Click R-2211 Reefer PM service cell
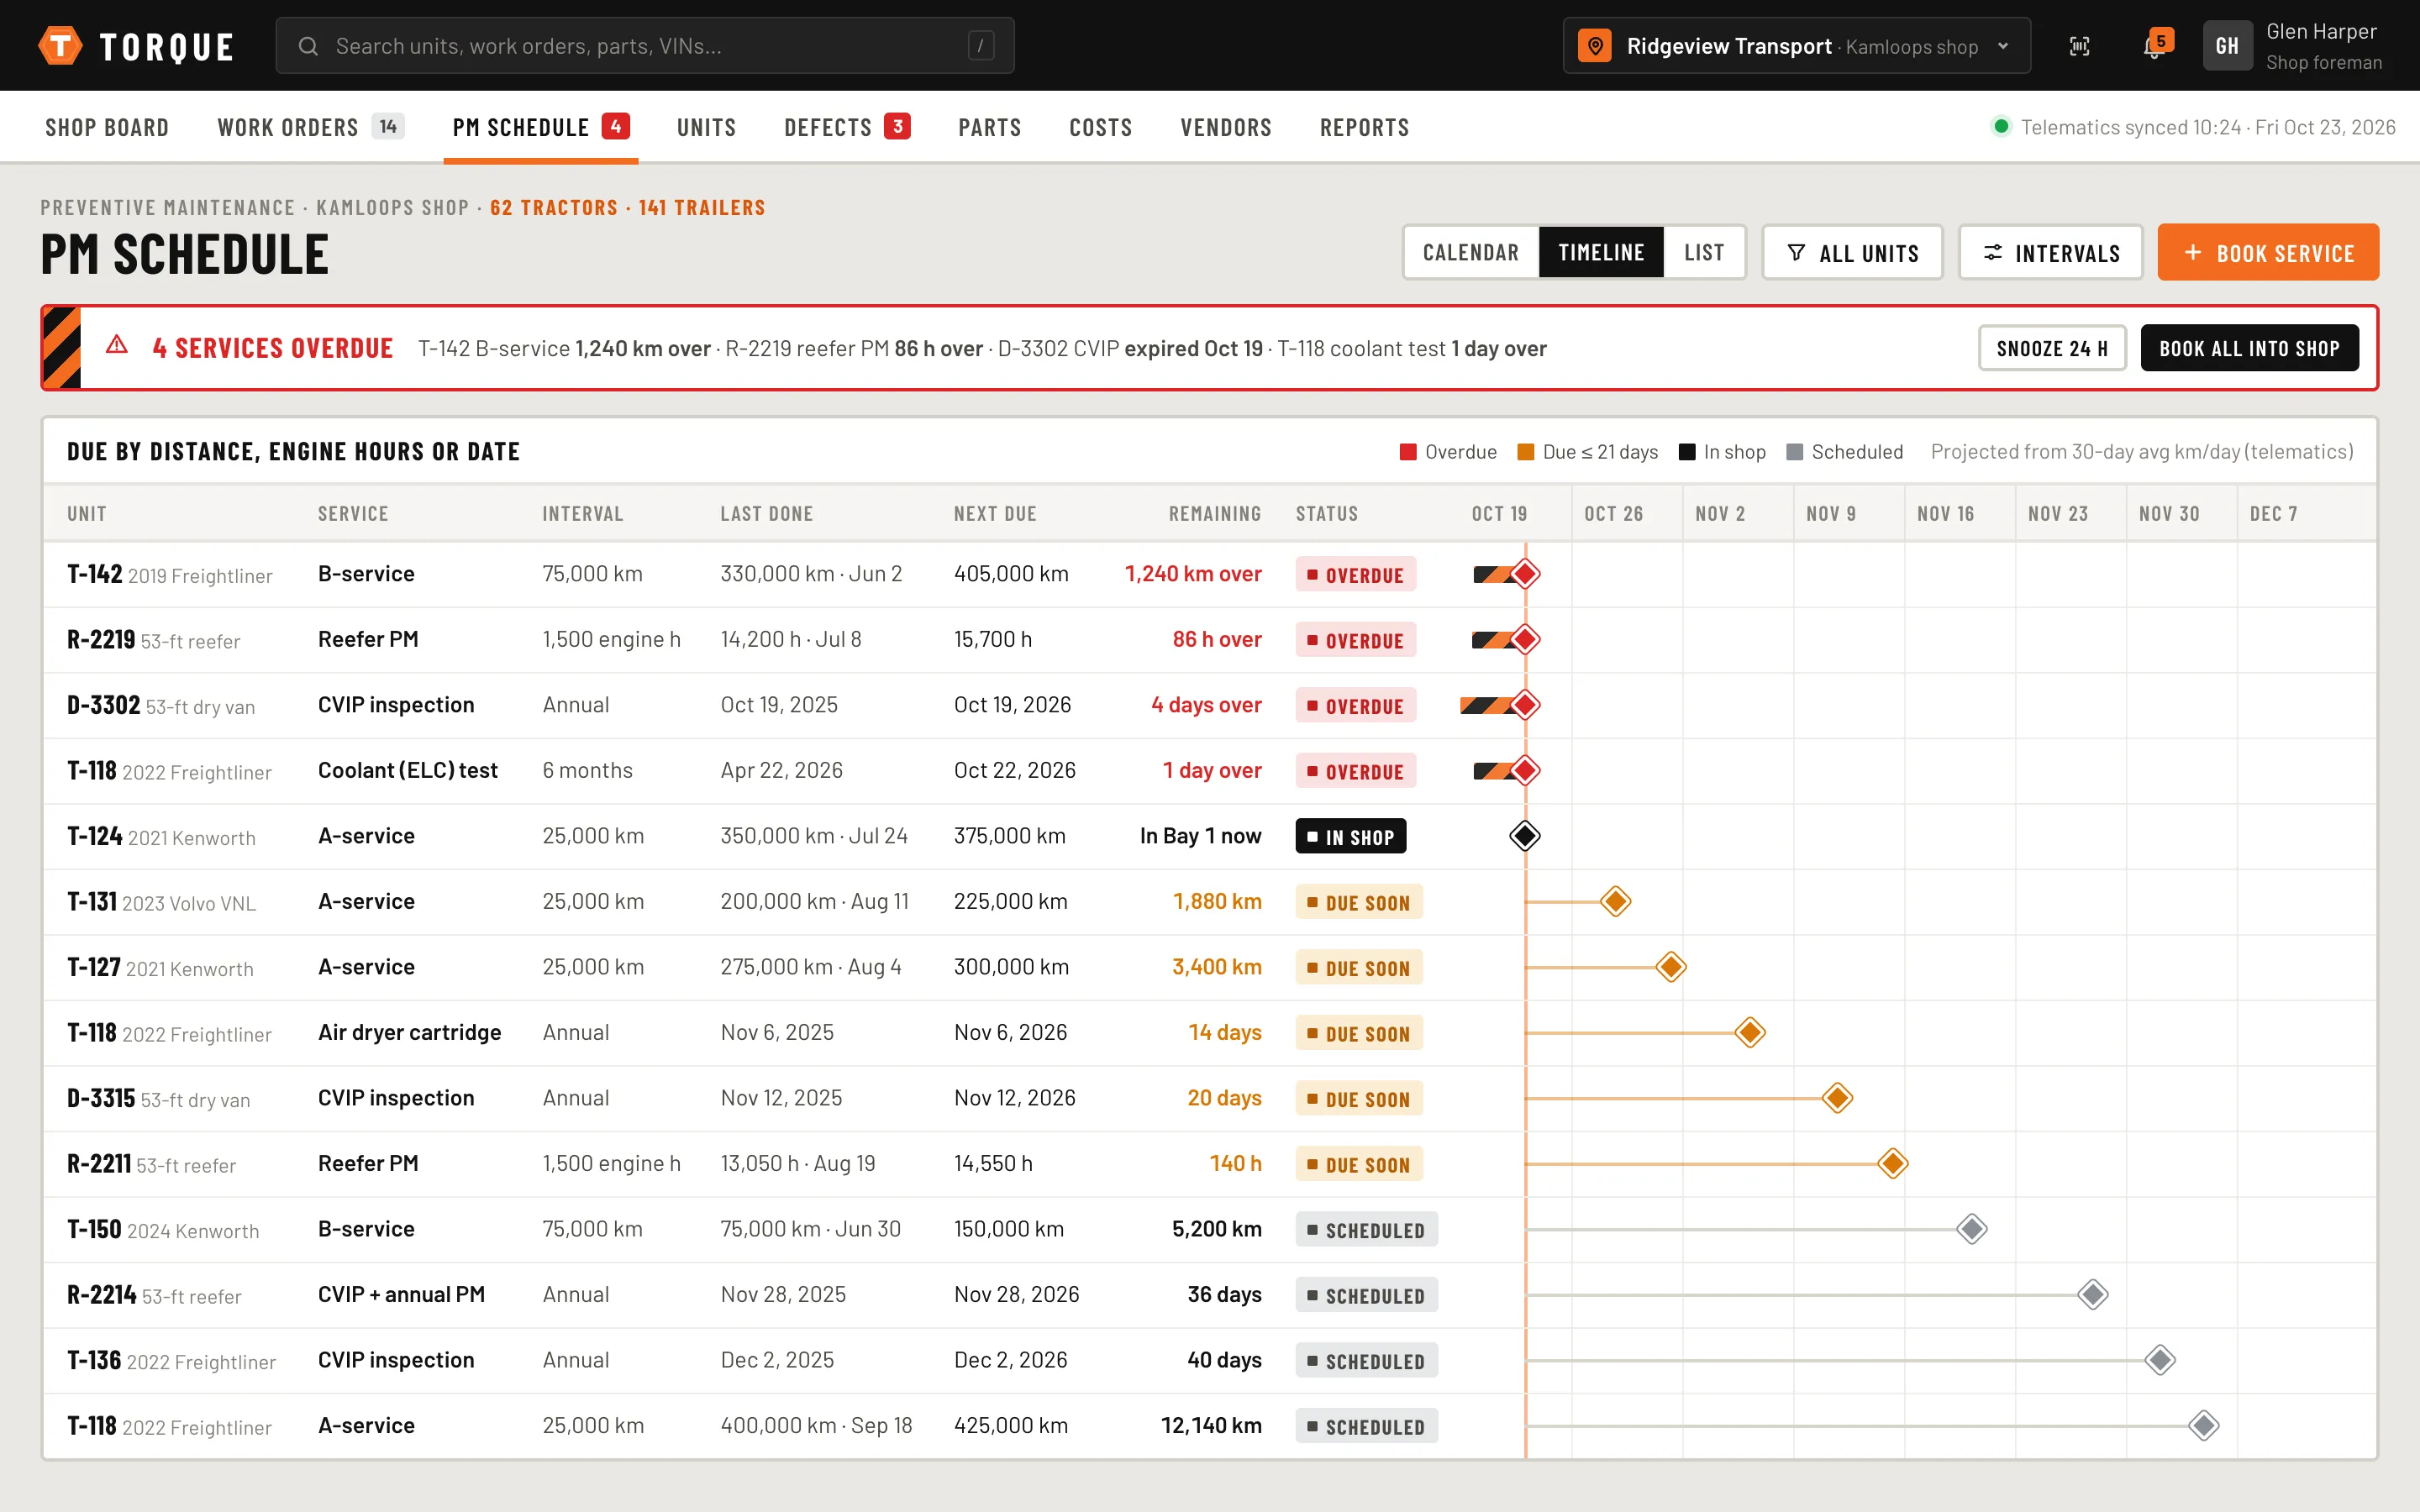The width and height of the screenshot is (2420, 1512). coord(368,1163)
